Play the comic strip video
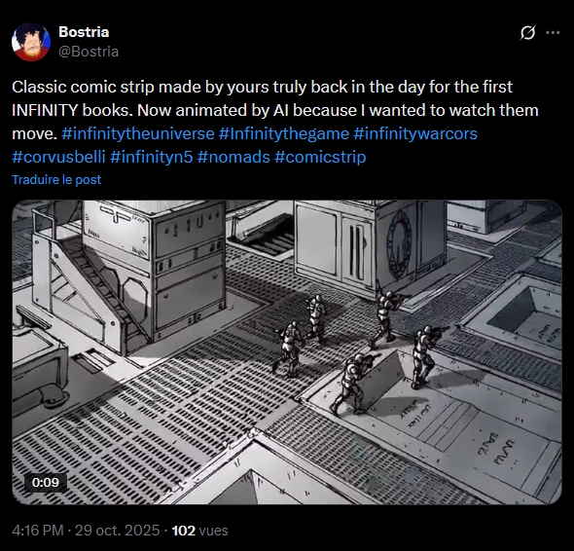Screen dimensions: 574x551 [287, 352]
